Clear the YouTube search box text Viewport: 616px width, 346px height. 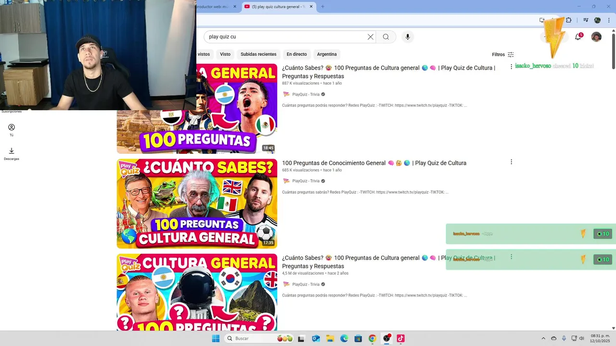371,37
